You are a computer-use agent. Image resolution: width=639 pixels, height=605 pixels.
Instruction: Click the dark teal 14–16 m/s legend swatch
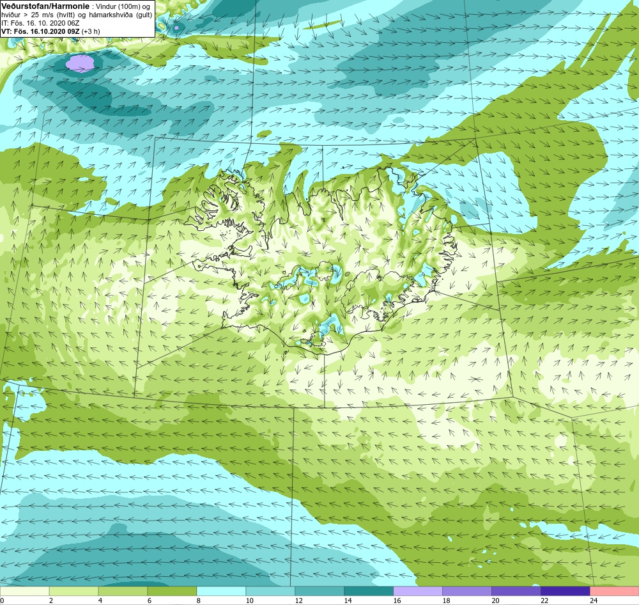click(369, 591)
